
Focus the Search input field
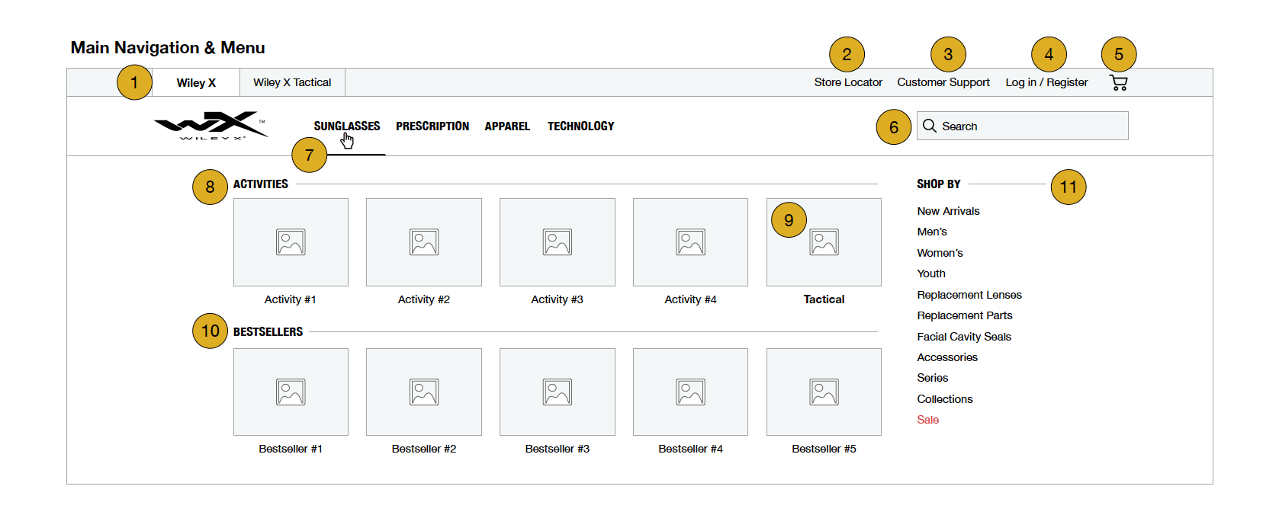click(x=1022, y=126)
